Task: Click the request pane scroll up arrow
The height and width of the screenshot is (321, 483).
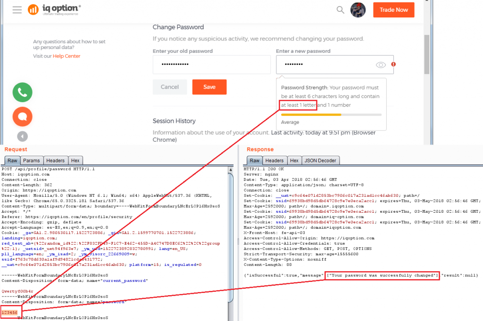Action: 231,169
